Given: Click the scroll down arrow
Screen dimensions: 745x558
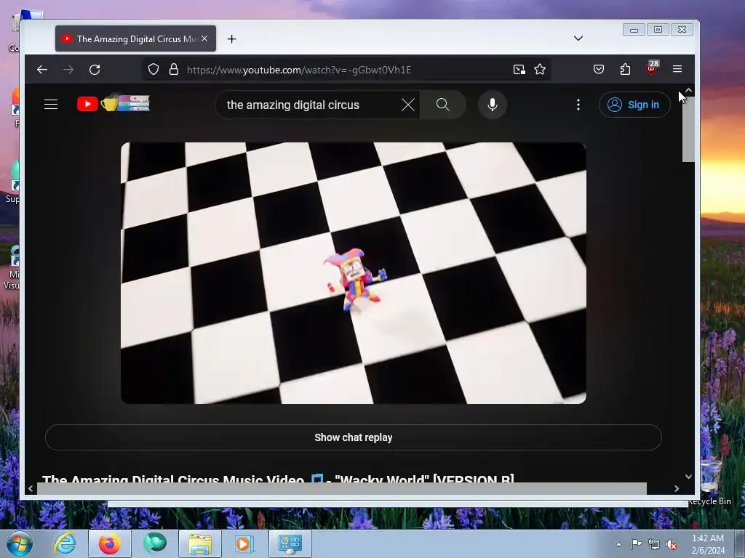Looking at the screenshot, I should 688,477.
